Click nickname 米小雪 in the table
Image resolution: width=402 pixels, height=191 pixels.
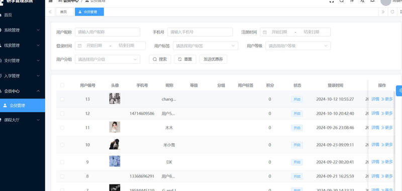pos(169,145)
